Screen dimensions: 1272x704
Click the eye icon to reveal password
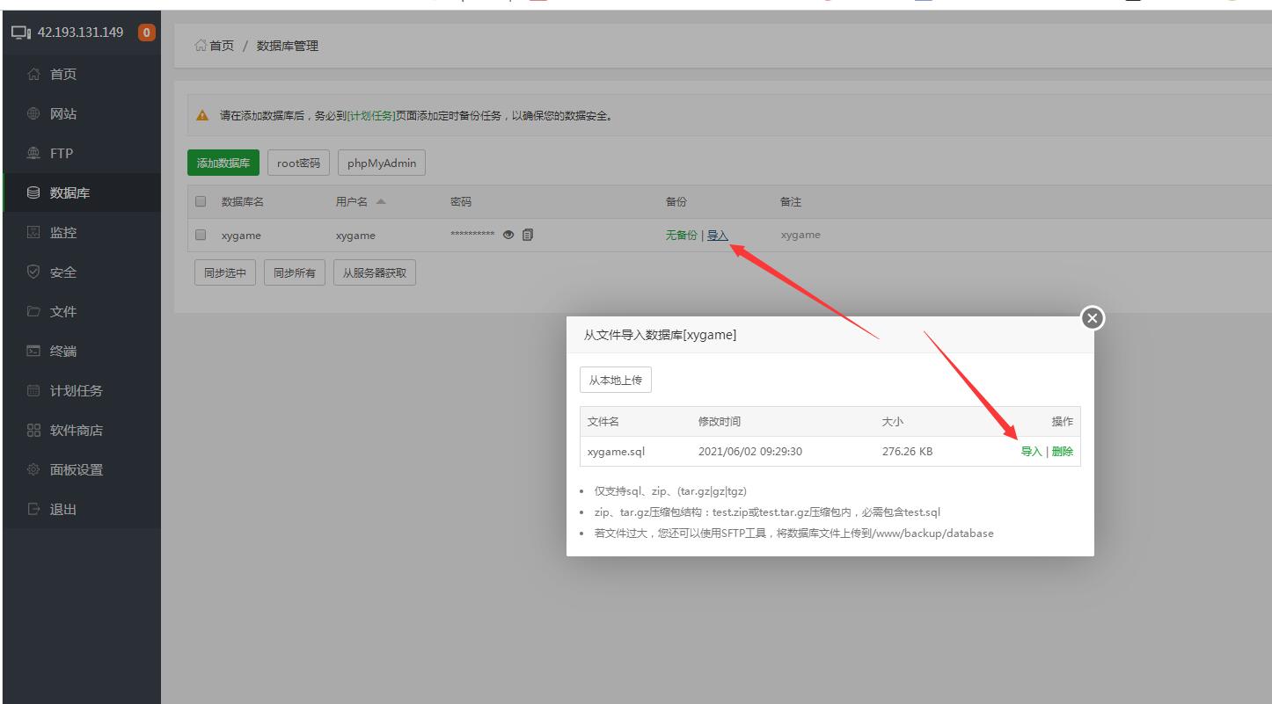508,235
